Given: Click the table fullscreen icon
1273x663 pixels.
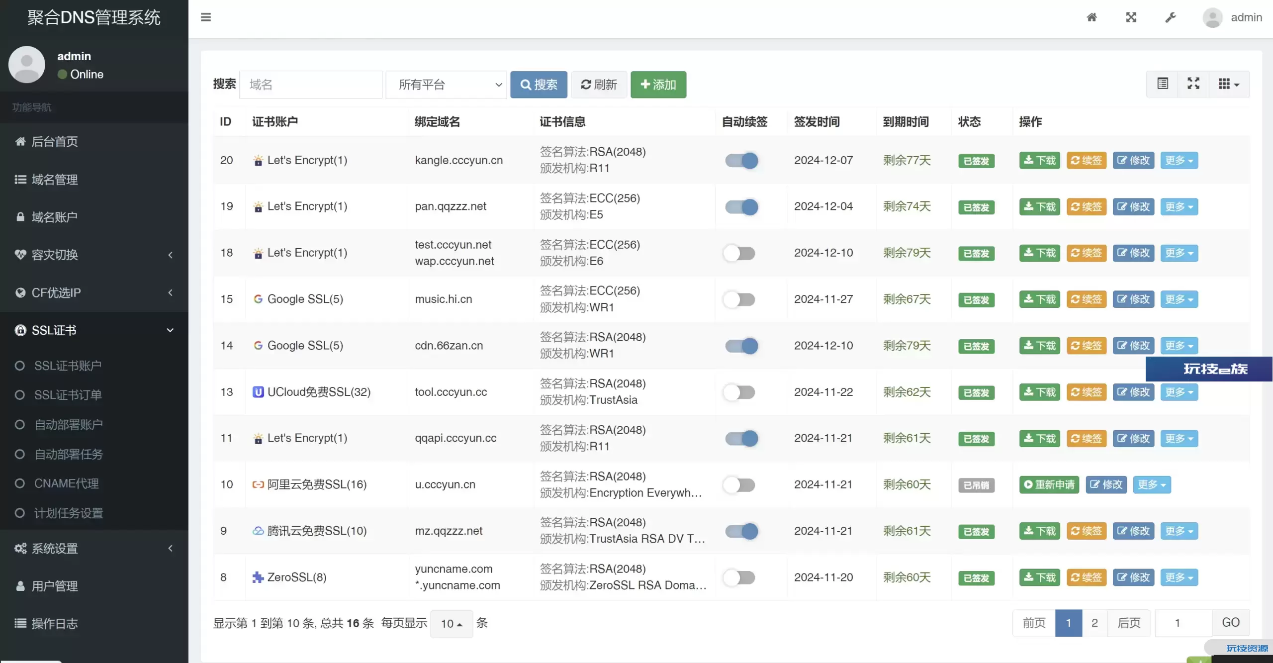Looking at the screenshot, I should [1193, 84].
